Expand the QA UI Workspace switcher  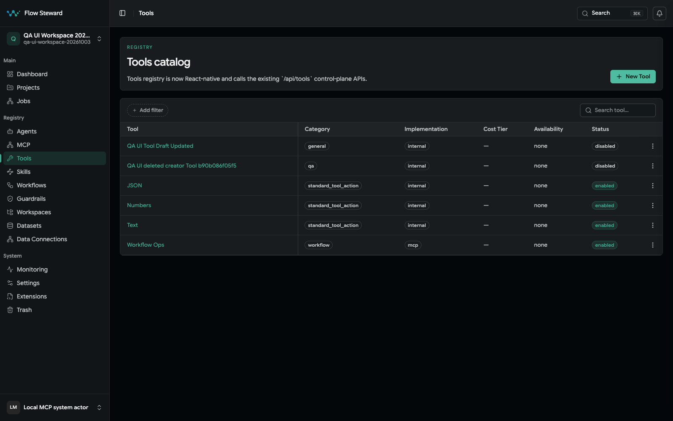point(55,39)
